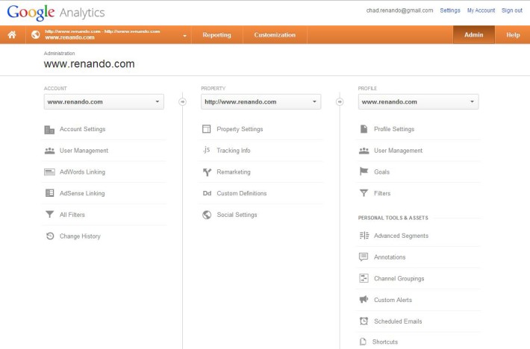Viewport: 530px width, 349px height.
Task: Open Channel Groupings link
Action: (x=399, y=279)
